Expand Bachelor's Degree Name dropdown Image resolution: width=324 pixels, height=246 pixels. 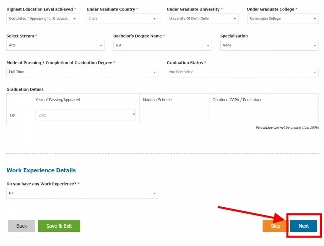[162, 45]
